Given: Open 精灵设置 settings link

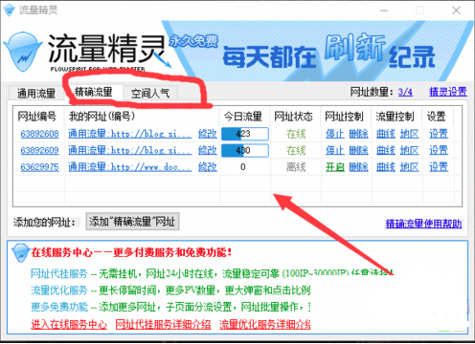Looking at the screenshot, I should (x=448, y=92).
